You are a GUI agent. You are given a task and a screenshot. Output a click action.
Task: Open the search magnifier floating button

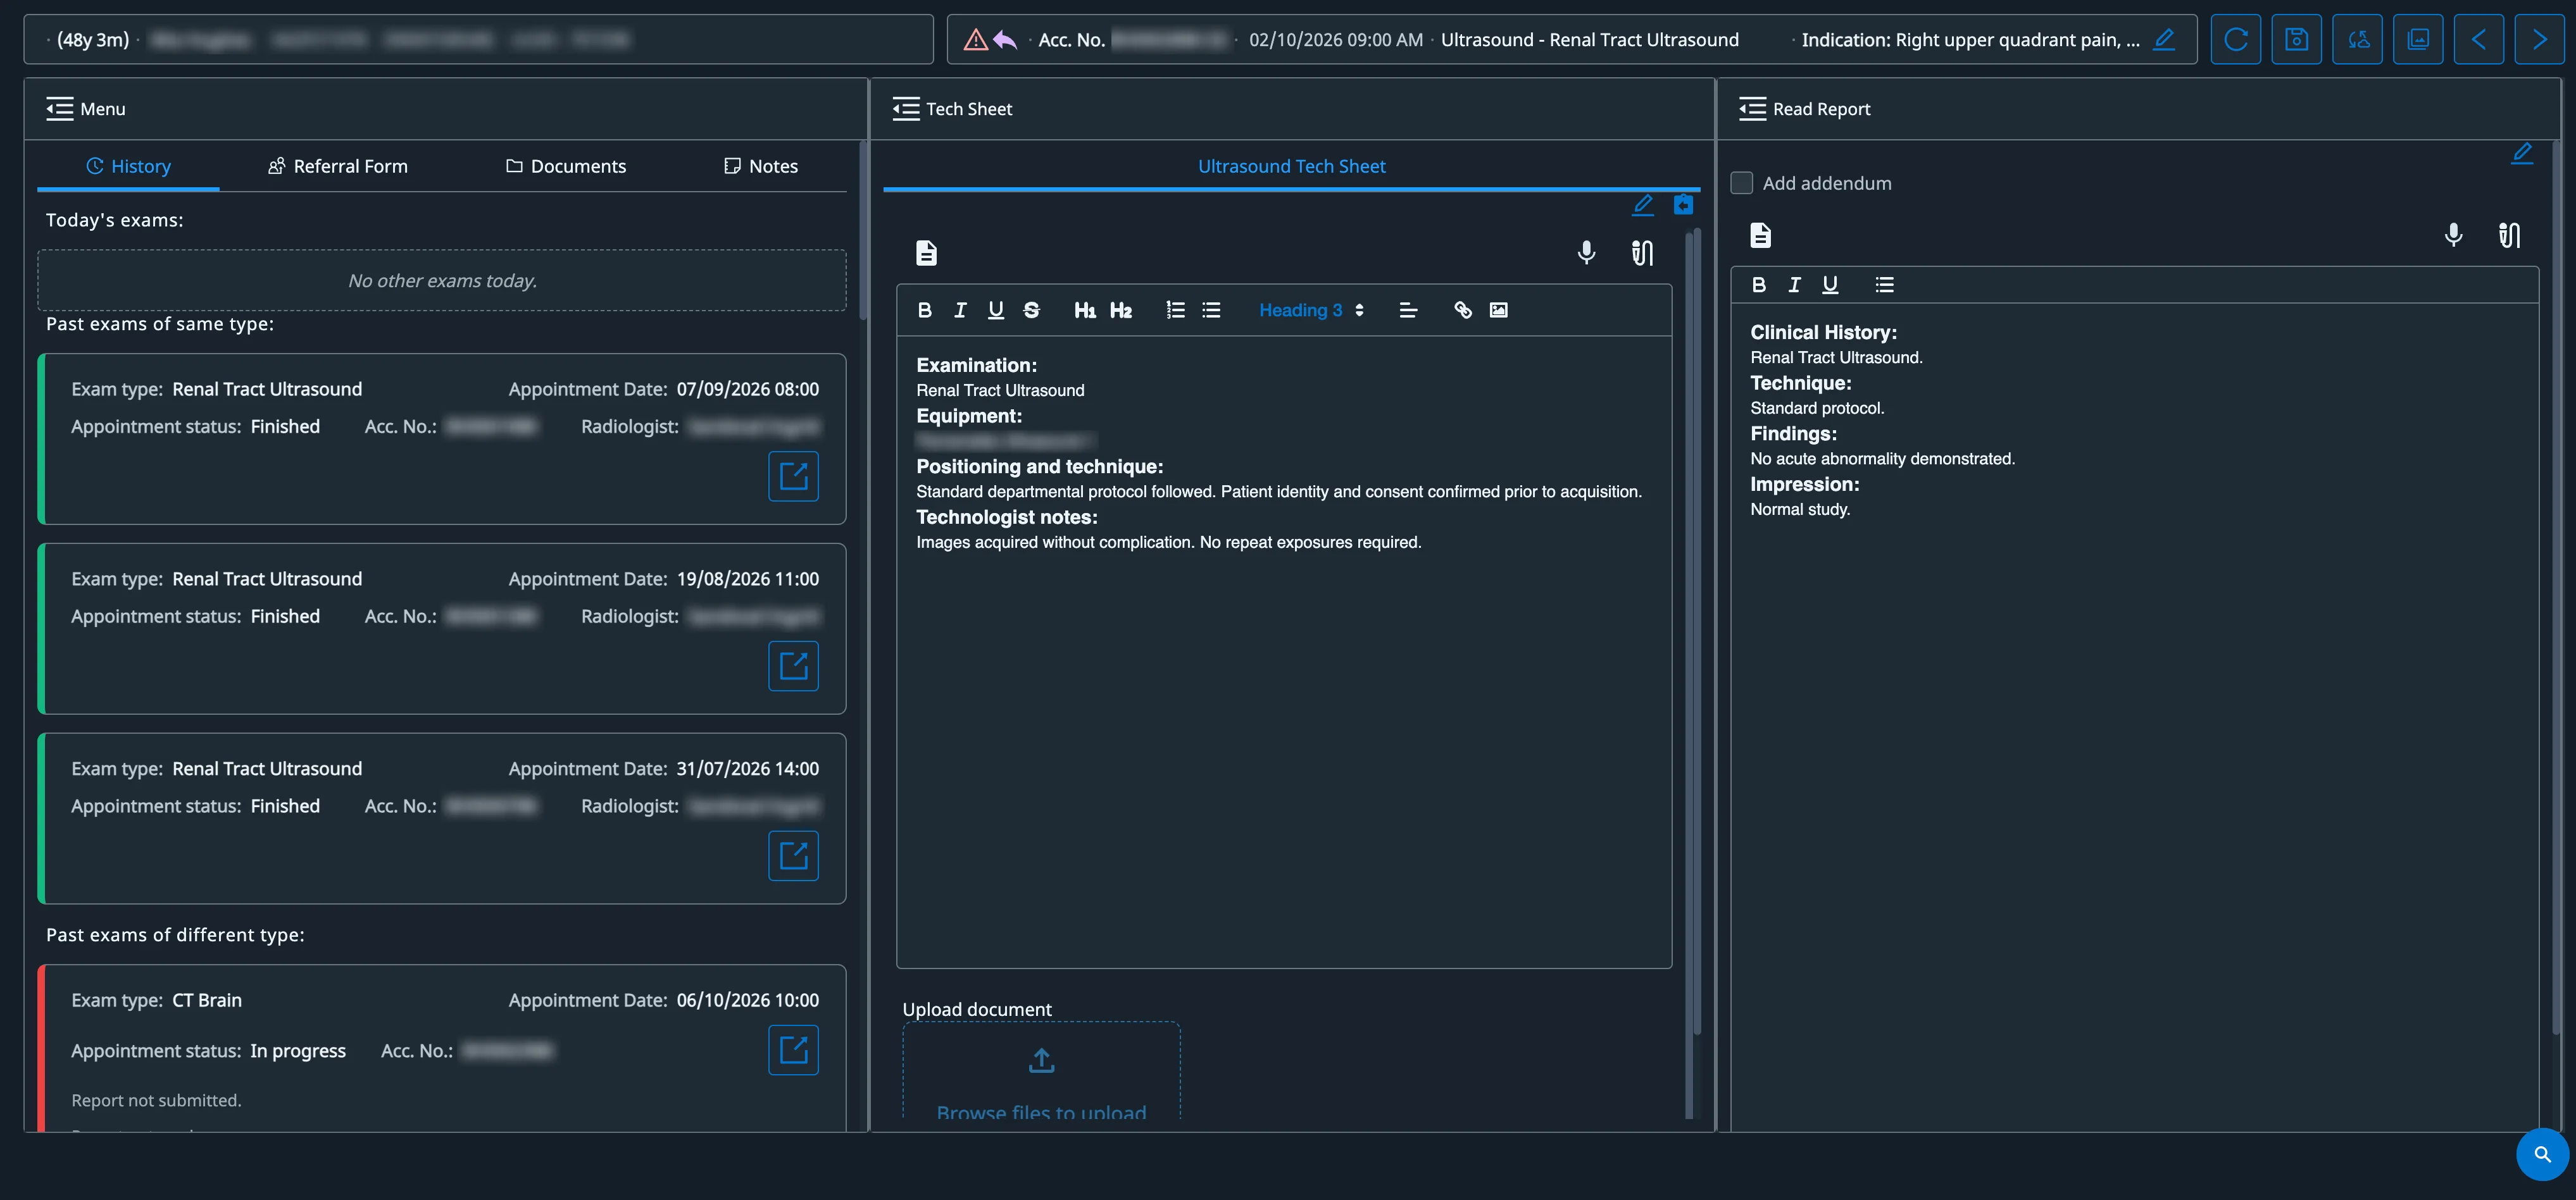2542,1154
